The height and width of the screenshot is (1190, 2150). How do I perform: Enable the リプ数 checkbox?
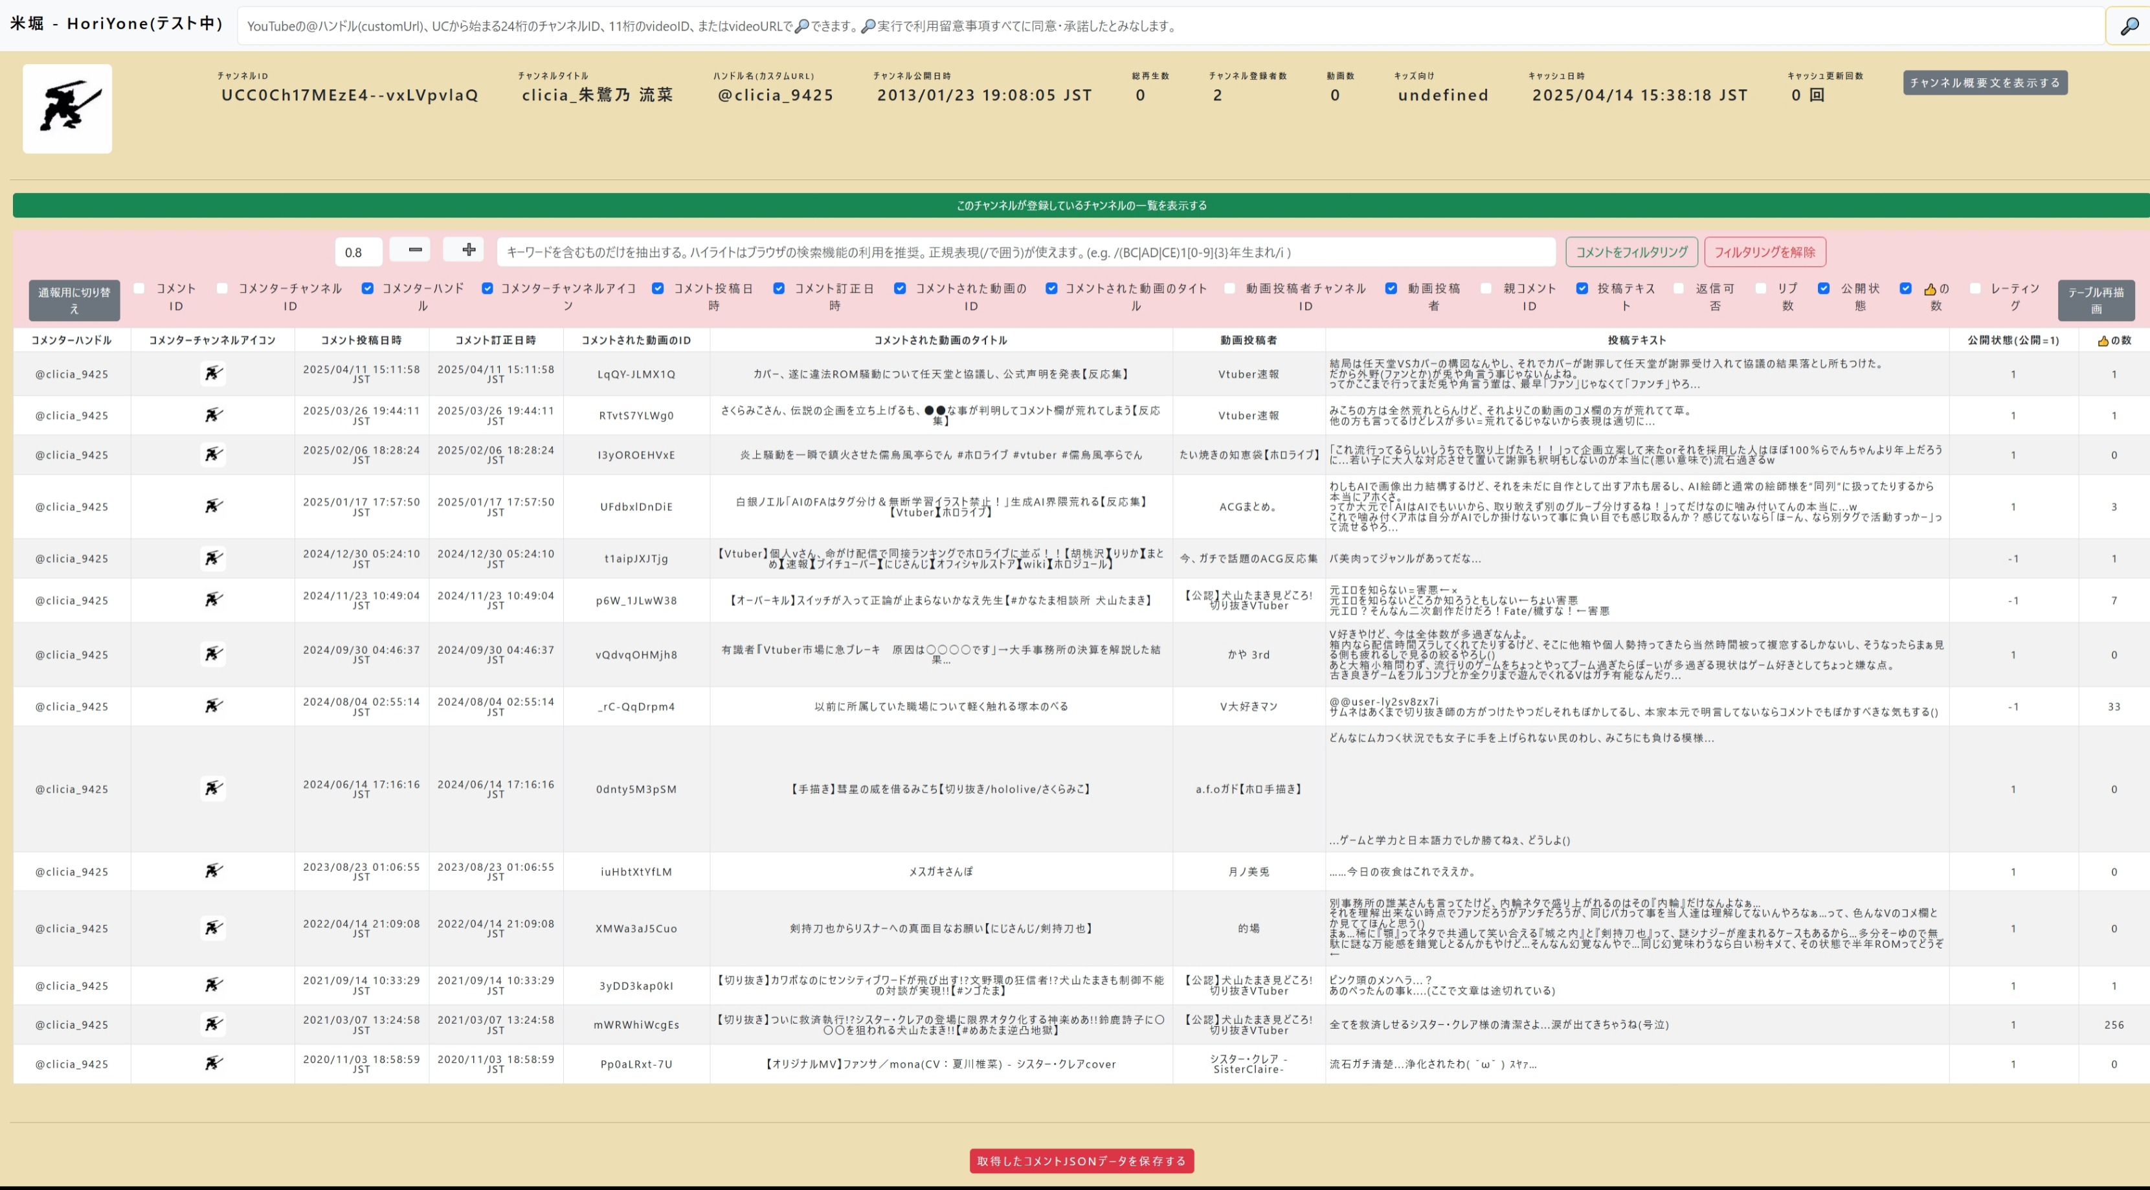(1761, 288)
